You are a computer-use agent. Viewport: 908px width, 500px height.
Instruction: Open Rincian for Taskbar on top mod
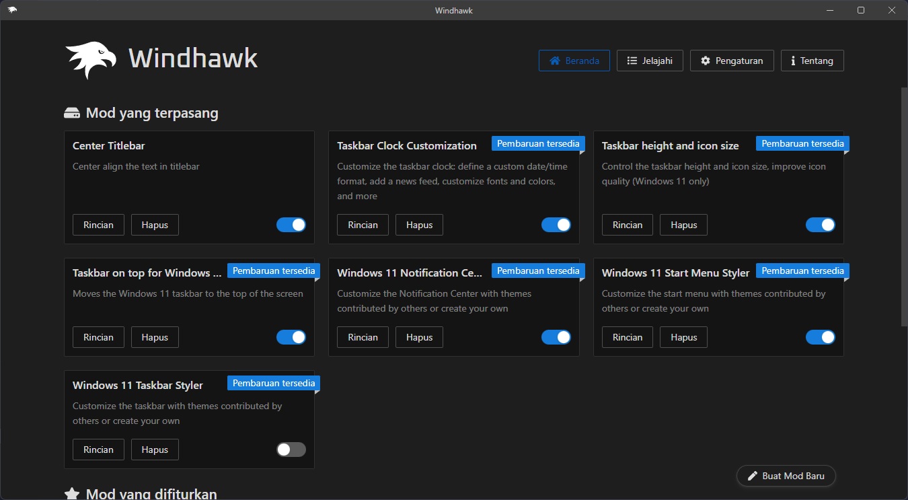point(98,337)
